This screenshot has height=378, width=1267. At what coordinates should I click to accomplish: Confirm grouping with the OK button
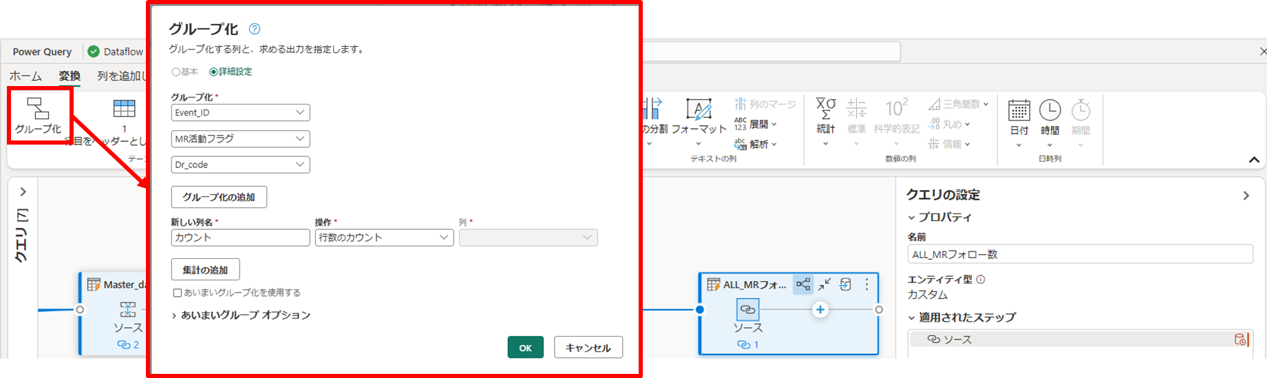click(526, 348)
